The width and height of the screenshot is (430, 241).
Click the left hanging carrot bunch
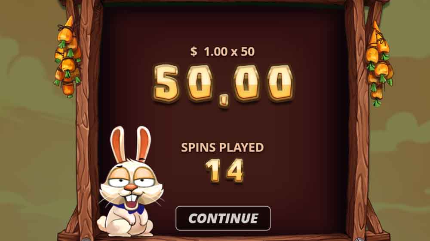(68, 57)
